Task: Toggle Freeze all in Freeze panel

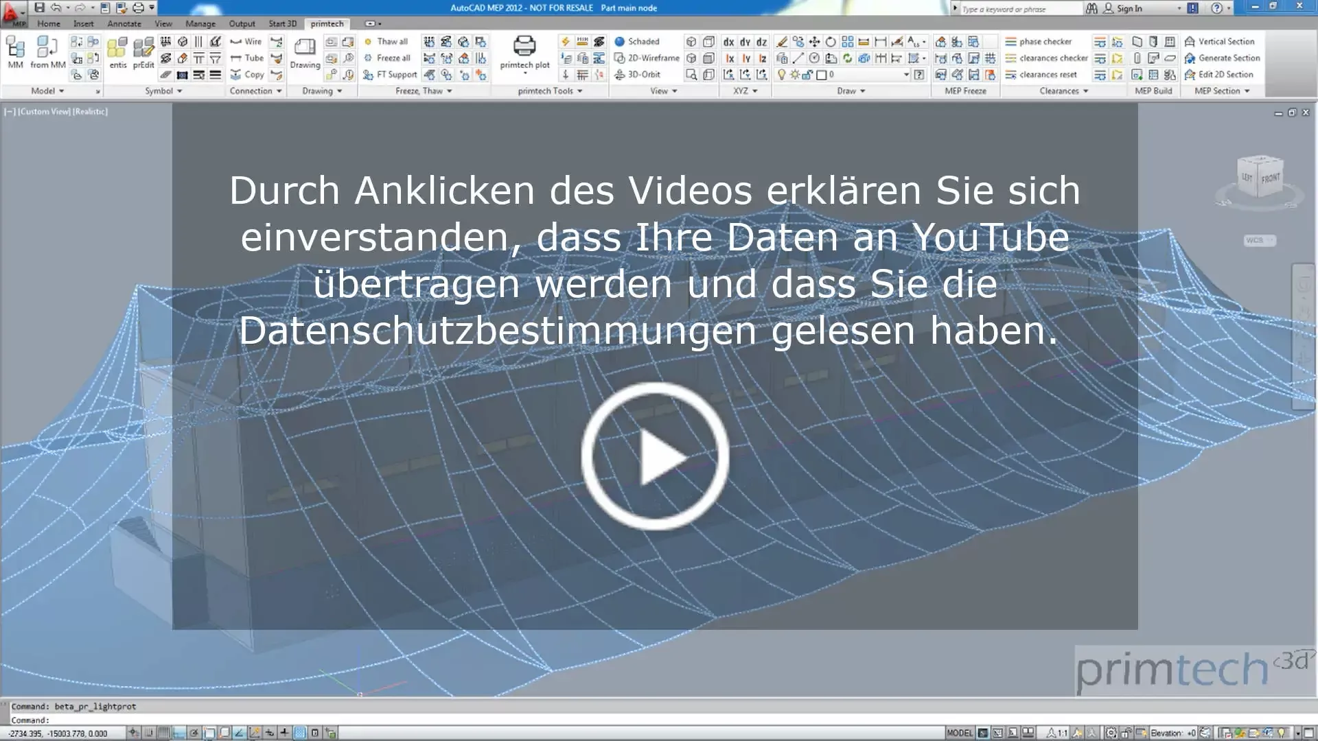Action: 388,58
